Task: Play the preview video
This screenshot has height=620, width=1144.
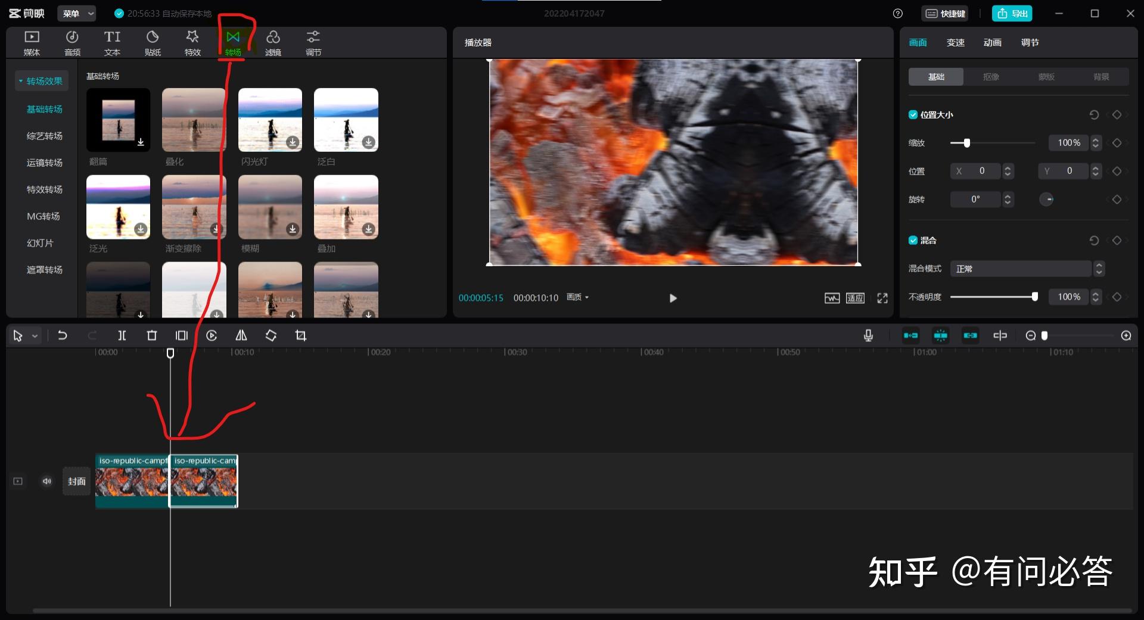Action: coord(673,298)
